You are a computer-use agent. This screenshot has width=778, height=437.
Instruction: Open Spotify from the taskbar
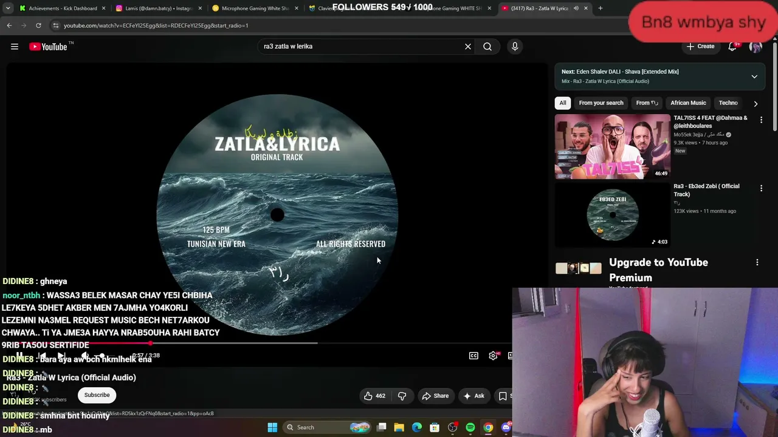tap(470, 427)
